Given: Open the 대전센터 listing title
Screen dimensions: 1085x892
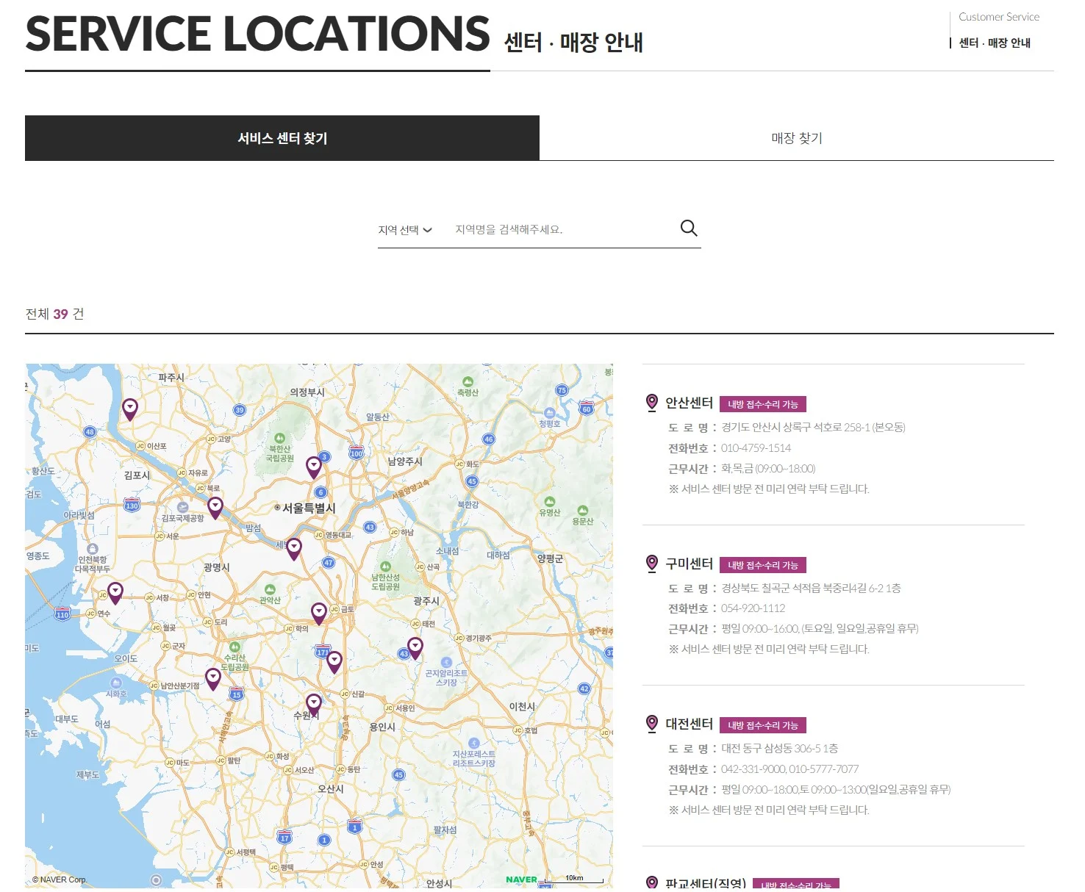Looking at the screenshot, I should [689, 724].
